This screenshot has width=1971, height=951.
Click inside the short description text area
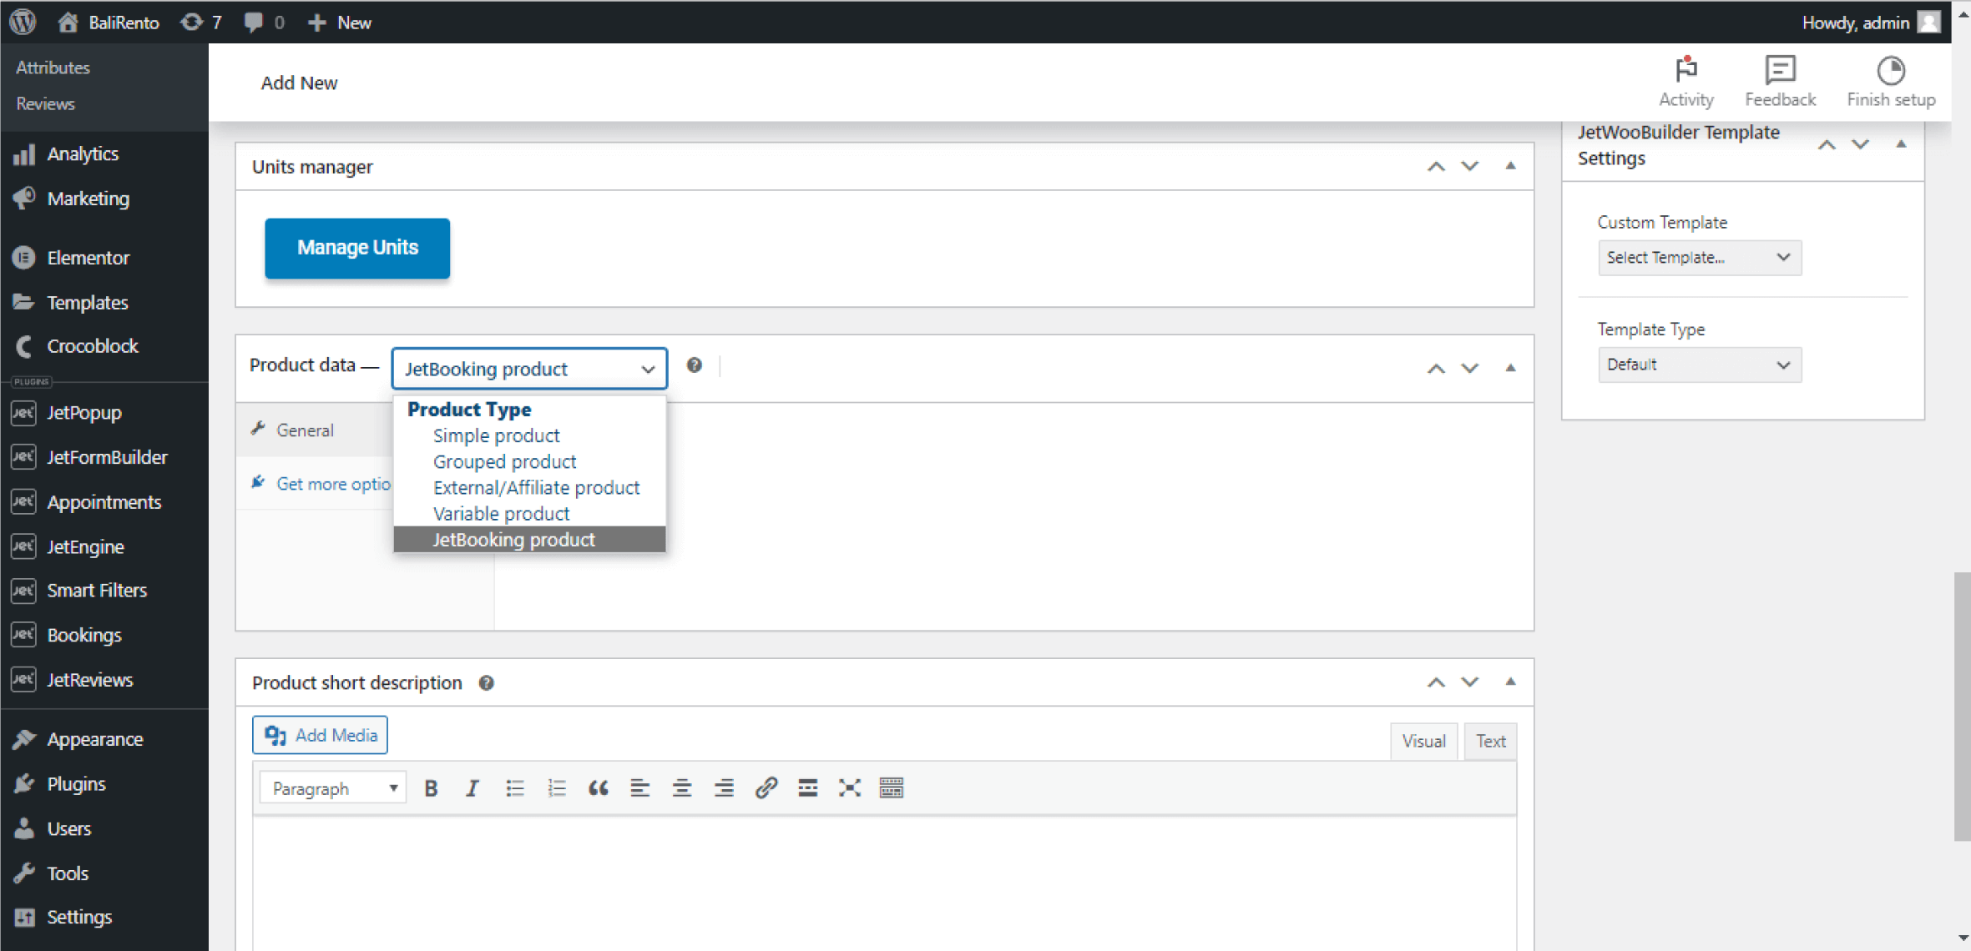click(x=884, y=884)
